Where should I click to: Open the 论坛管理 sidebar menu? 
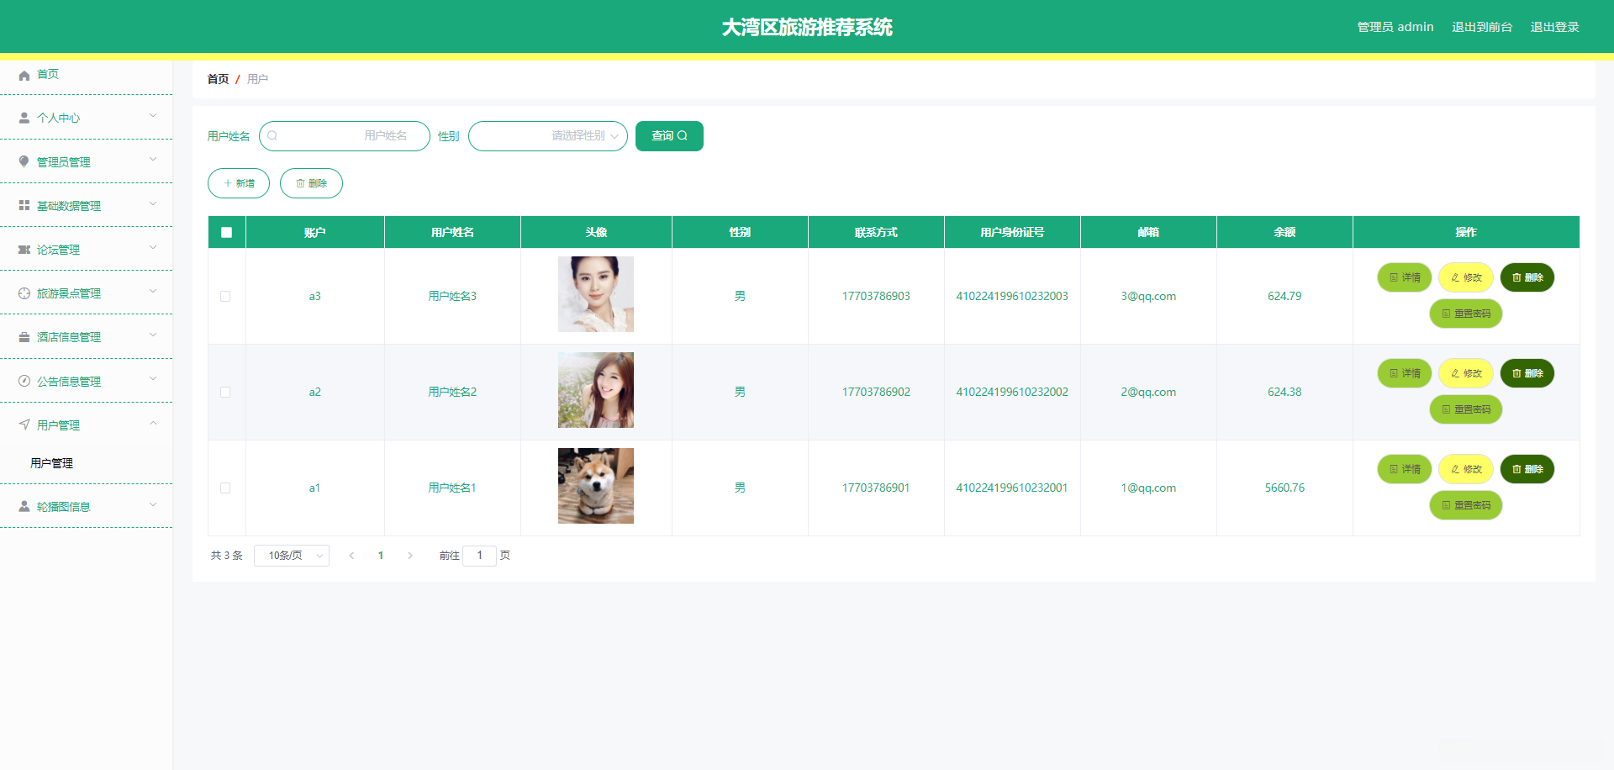point(86,250)
